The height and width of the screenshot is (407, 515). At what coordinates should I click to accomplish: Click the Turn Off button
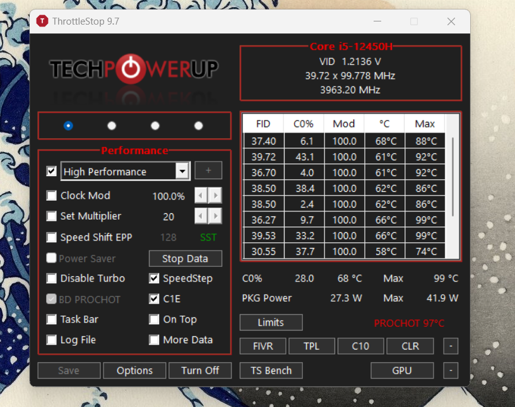click(200, 370)
